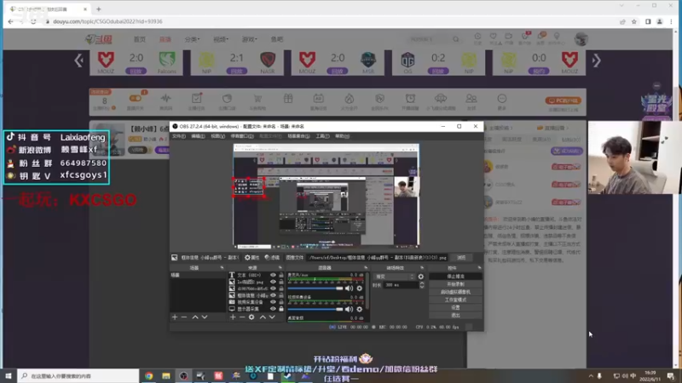Pop out the 场景 dock panel icon
Image resolution: width=682 pixels, height=383 pixels.
click(x=222, y=268)
